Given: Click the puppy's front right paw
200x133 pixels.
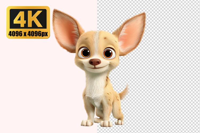Looking at the screenshot, I should click(x=106, y=123).
